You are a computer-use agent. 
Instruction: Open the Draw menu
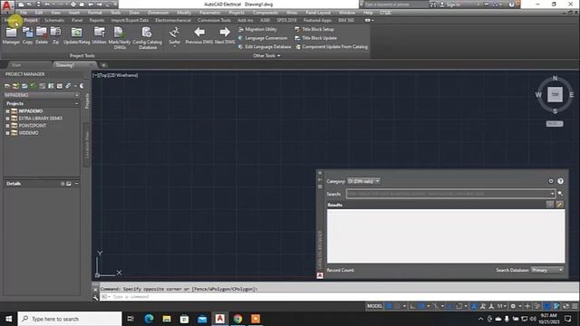point(134,13)
